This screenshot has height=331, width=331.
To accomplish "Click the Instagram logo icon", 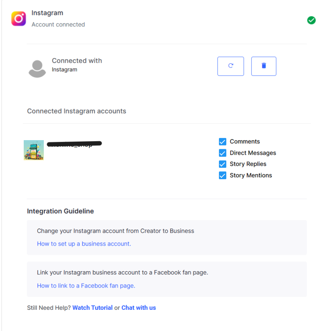I will click(x=19, y=19).
